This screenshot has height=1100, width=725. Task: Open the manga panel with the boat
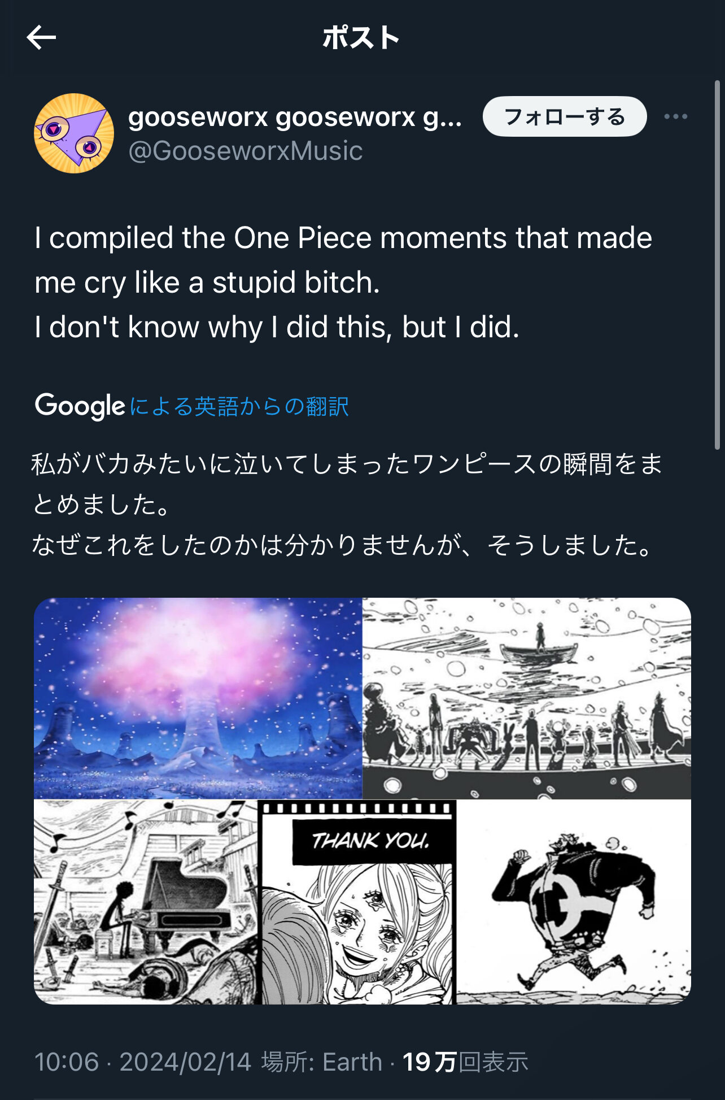[x=526, y=698]
